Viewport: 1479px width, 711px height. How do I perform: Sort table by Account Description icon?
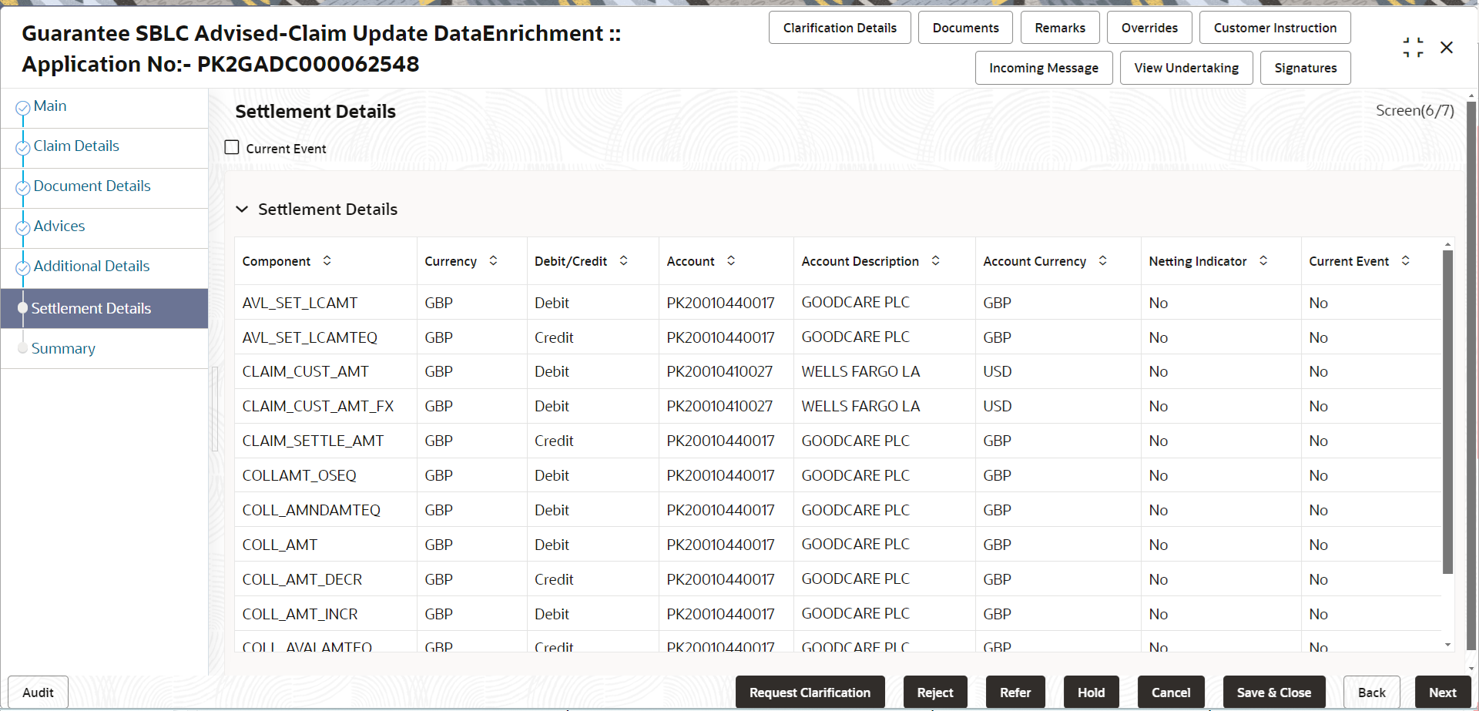pos(936,261)
